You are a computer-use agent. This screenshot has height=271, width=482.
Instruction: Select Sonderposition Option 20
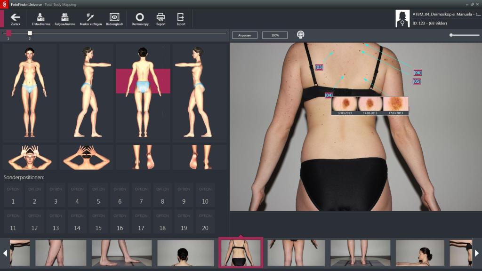coord(204,221)
